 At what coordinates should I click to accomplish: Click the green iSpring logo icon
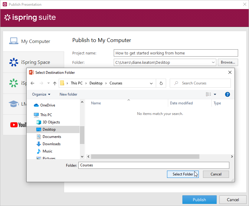[x=14, y=83]
